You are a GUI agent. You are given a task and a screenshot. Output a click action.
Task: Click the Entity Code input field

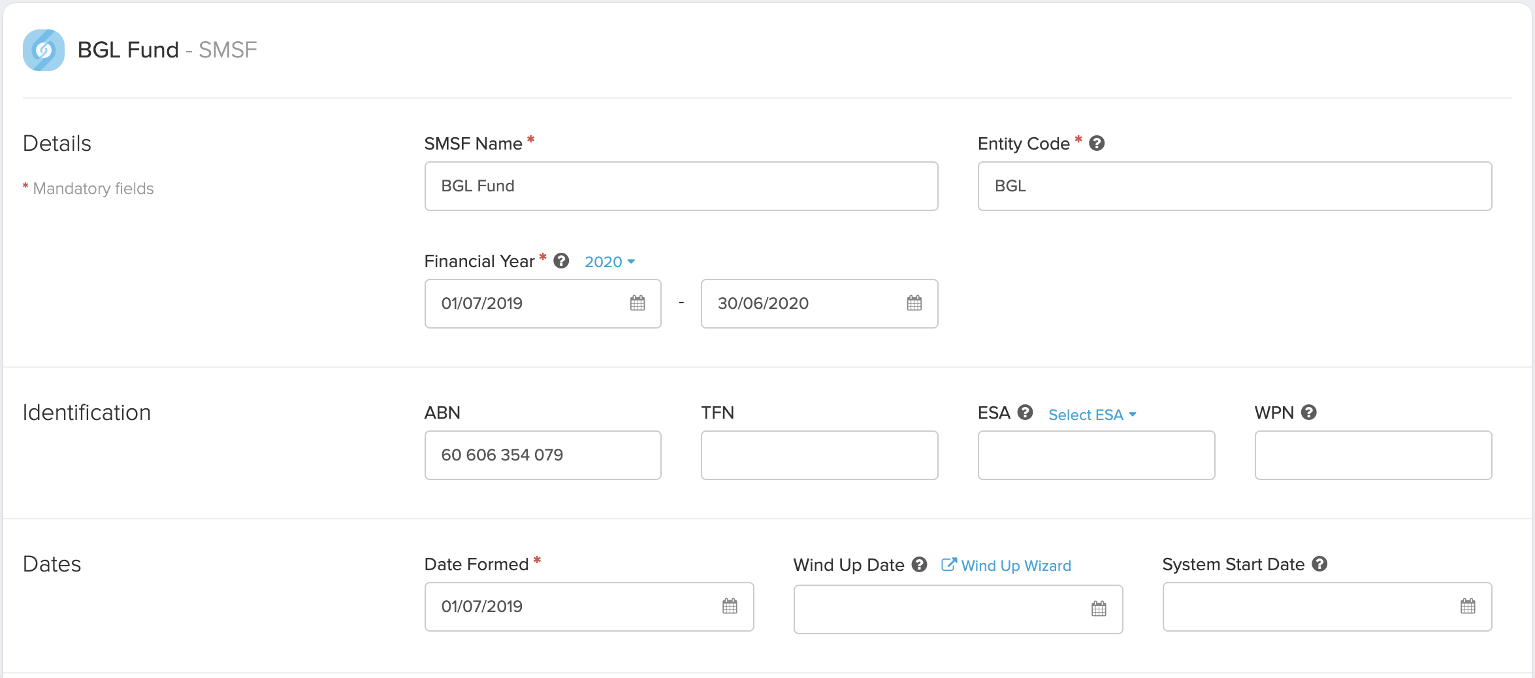[1235, 186]
